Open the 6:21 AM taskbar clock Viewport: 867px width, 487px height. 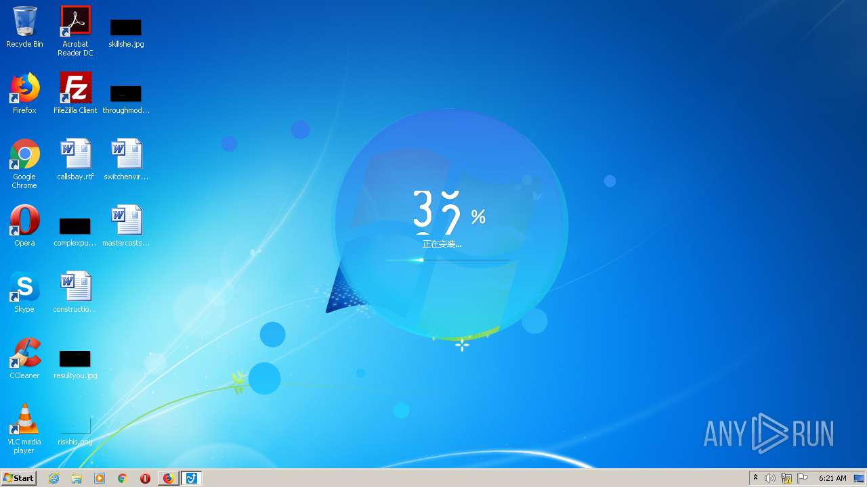click(x=832, y=478)
